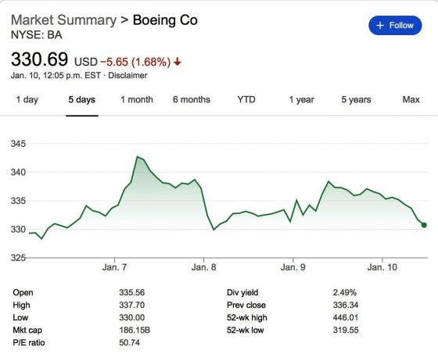This screenshot has height=357, width=438.
Task: Click the NYSE: BA ticker text
Action: coord(36,35)
